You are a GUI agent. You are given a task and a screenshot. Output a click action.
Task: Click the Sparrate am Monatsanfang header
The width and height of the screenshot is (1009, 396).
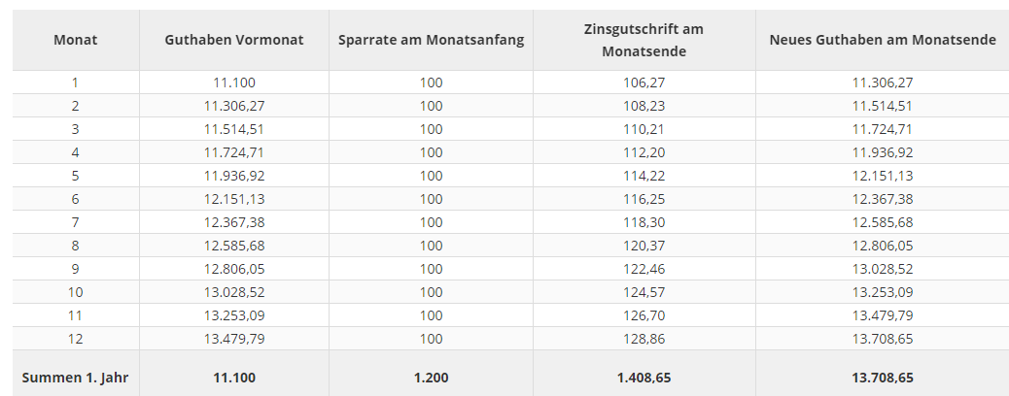click(x=432, y=40)
